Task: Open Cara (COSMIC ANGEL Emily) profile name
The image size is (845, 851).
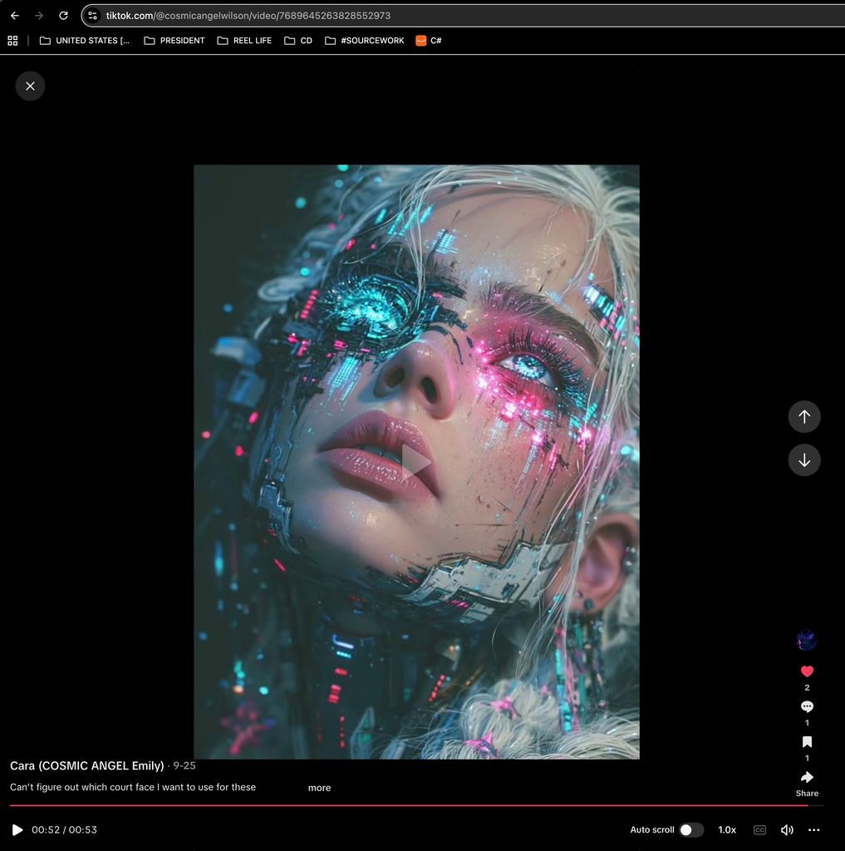Action: tap(87, 765)
